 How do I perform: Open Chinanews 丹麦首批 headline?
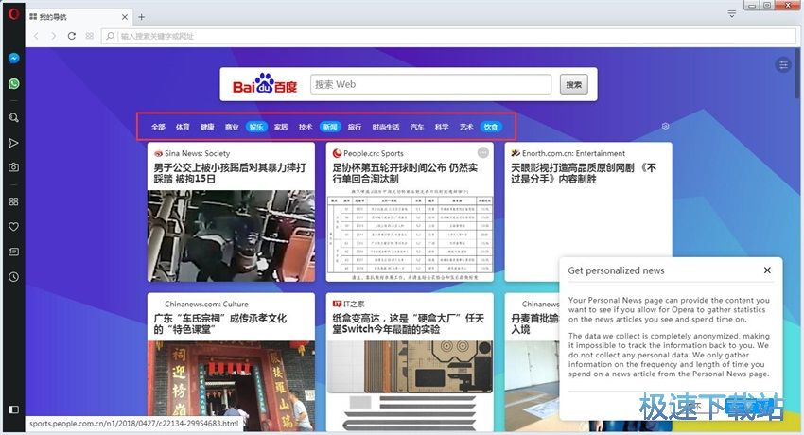[534, 323]
